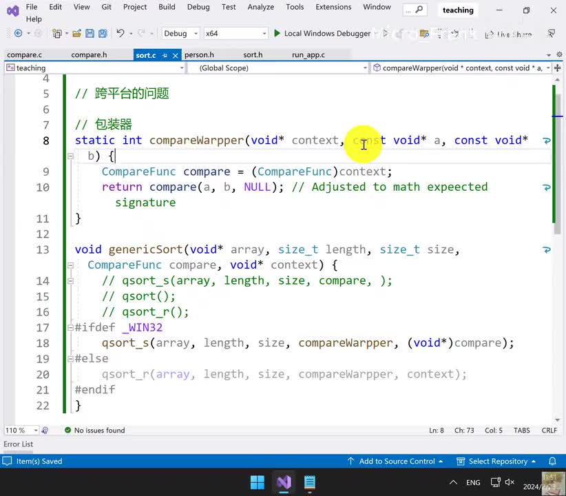Click the muted volume icon in the system tray
This screenshot has height=496, width=566.
point(510,482)
